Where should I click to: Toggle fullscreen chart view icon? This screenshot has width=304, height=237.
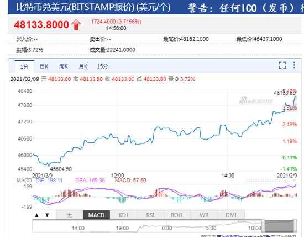(282, 65)
